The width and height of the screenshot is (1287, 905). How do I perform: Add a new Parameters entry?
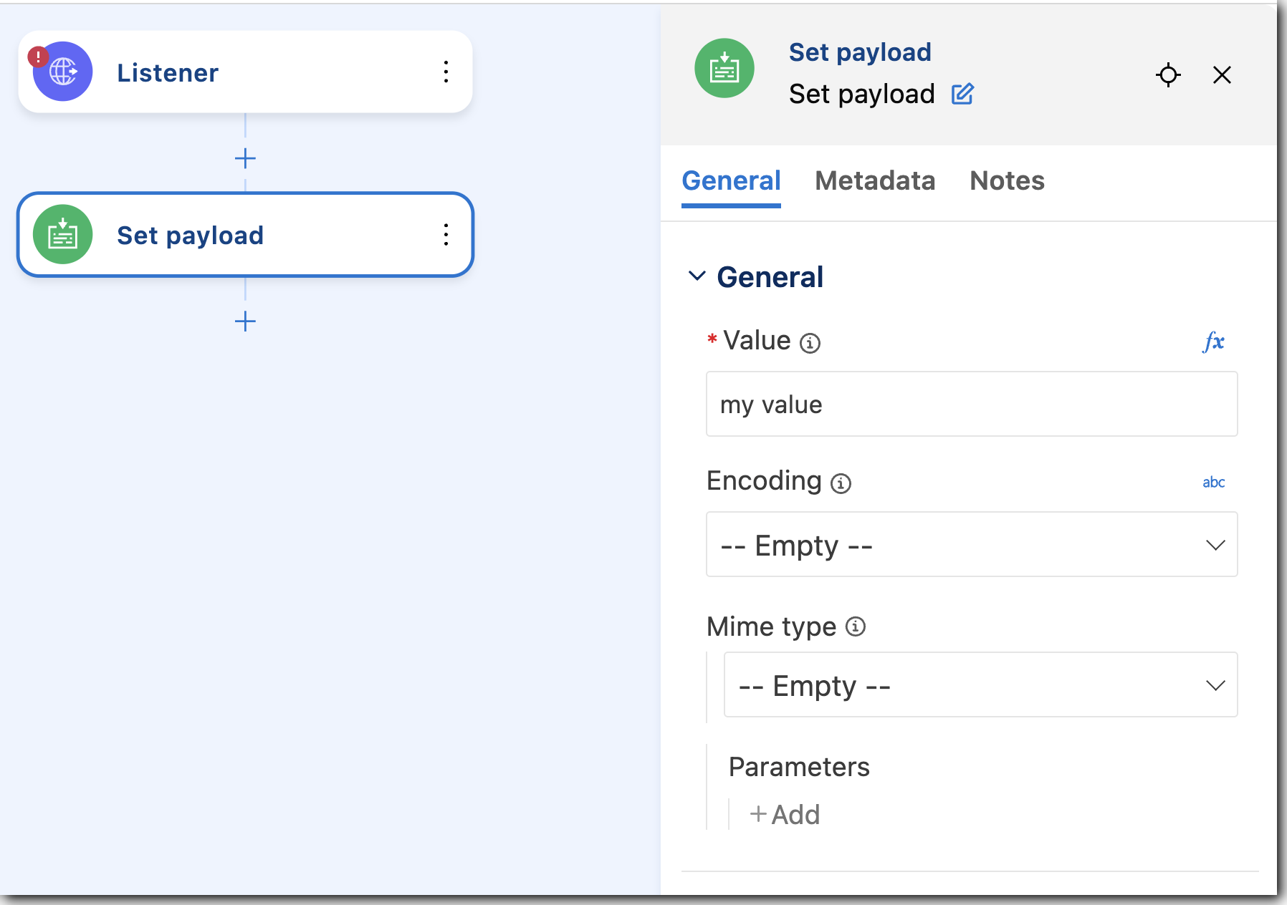pyautogui.click(x=785, y=815)
